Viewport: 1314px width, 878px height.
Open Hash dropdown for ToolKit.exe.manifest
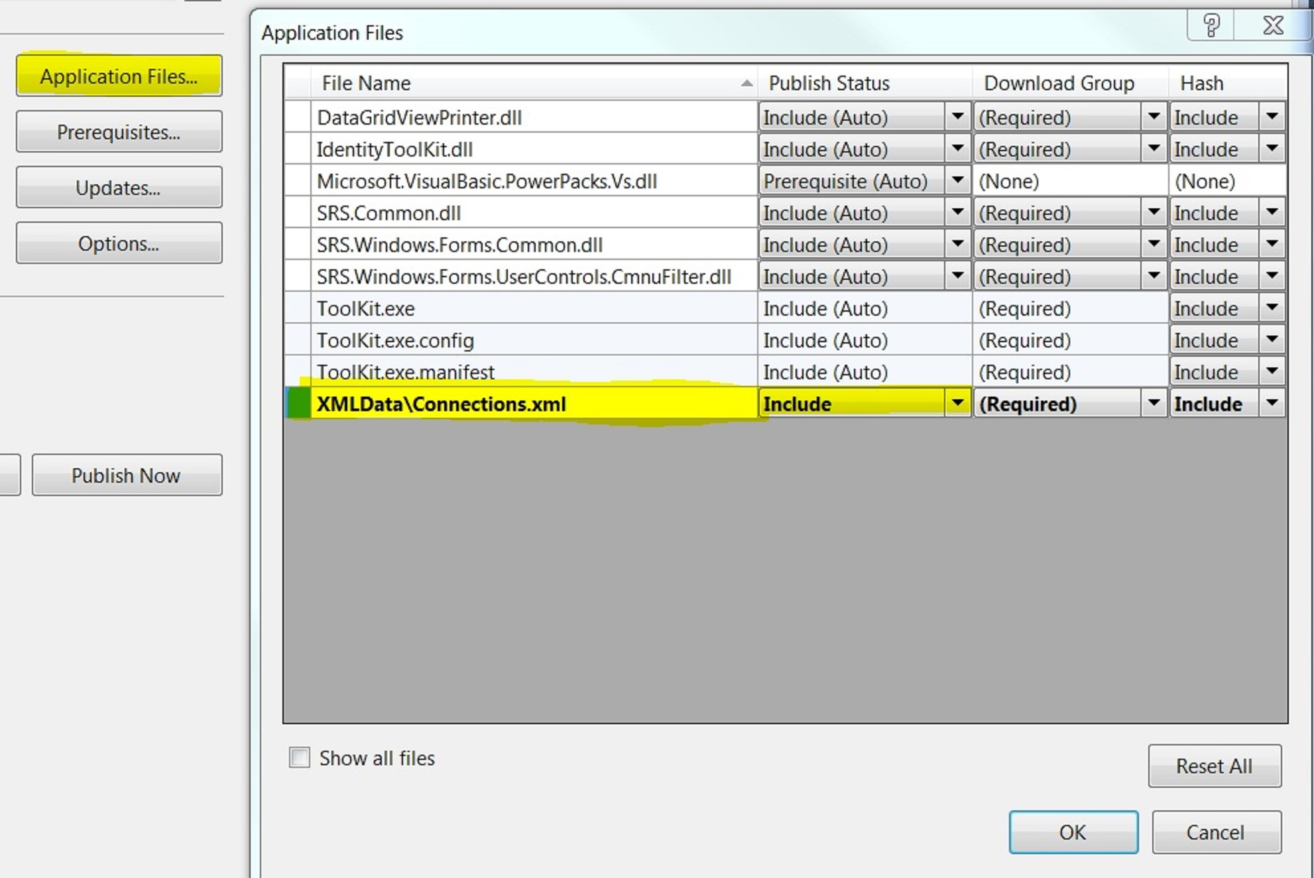[1272, 372]
